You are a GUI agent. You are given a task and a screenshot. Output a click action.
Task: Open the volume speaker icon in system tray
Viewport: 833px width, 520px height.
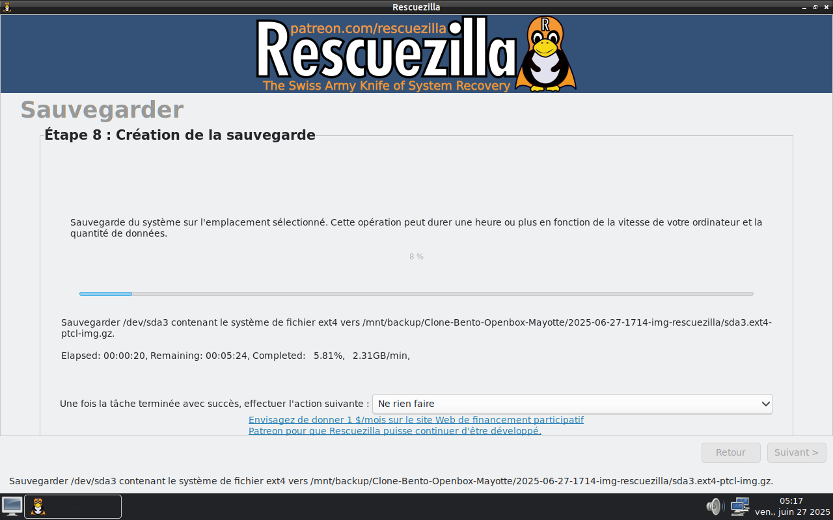coord(715,506)
